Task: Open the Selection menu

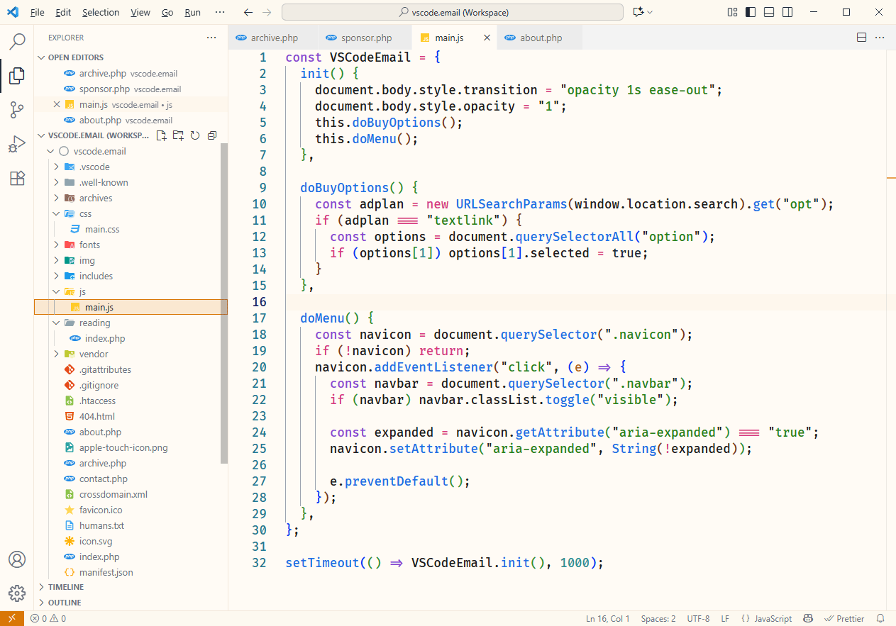Action: pyautogui.click(x=101, y=12)
